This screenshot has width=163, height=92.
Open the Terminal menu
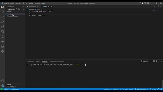click(37, 3)
